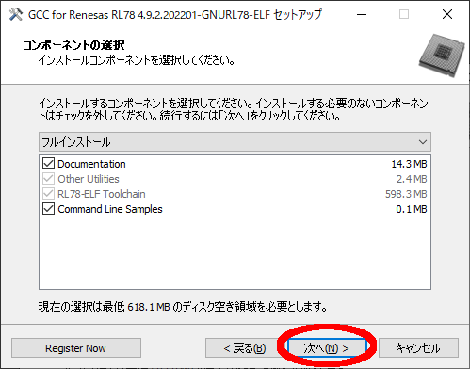Screen dimensions: 470x369
Task: Select the Command Line Samples label text
Action: [x=110, y=209]
